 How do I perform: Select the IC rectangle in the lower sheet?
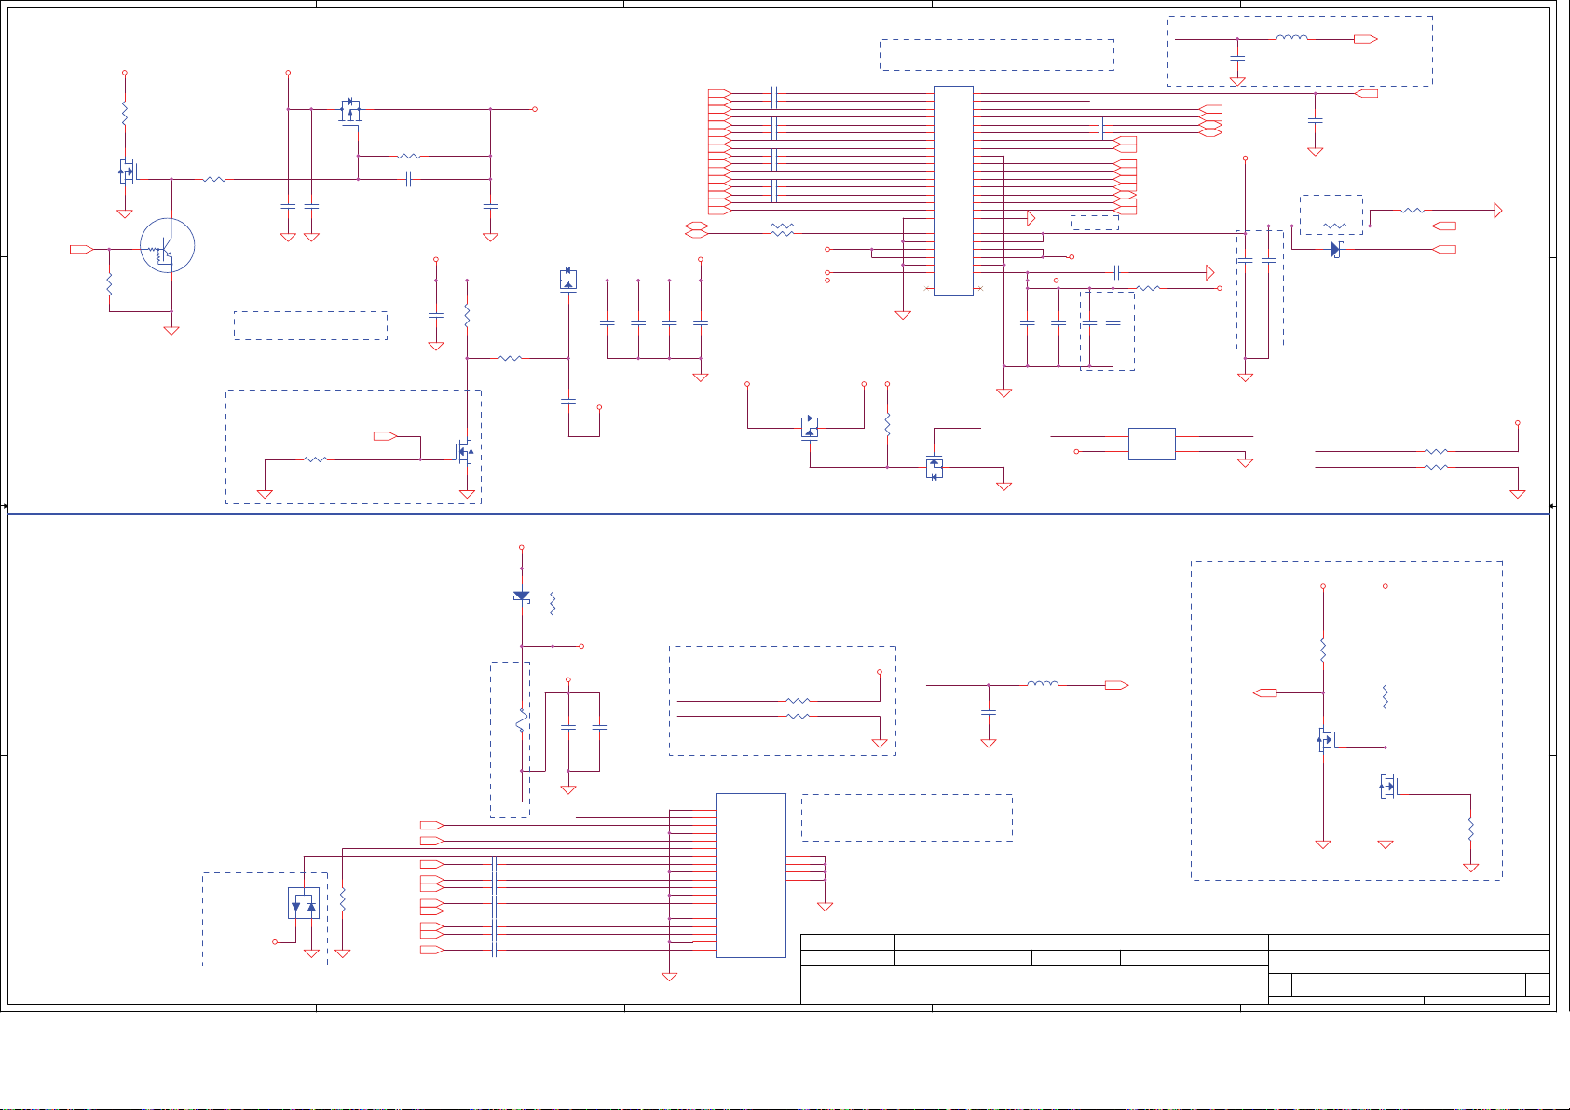(x=751, y=875)
